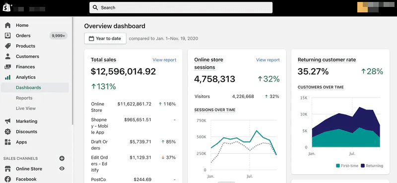Click Returning customer rate title
Viewport: 397px width, 183px height.
327,60
